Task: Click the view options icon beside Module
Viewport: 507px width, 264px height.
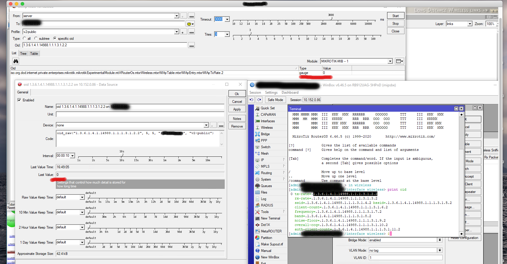Action: (x=399, y=61)
